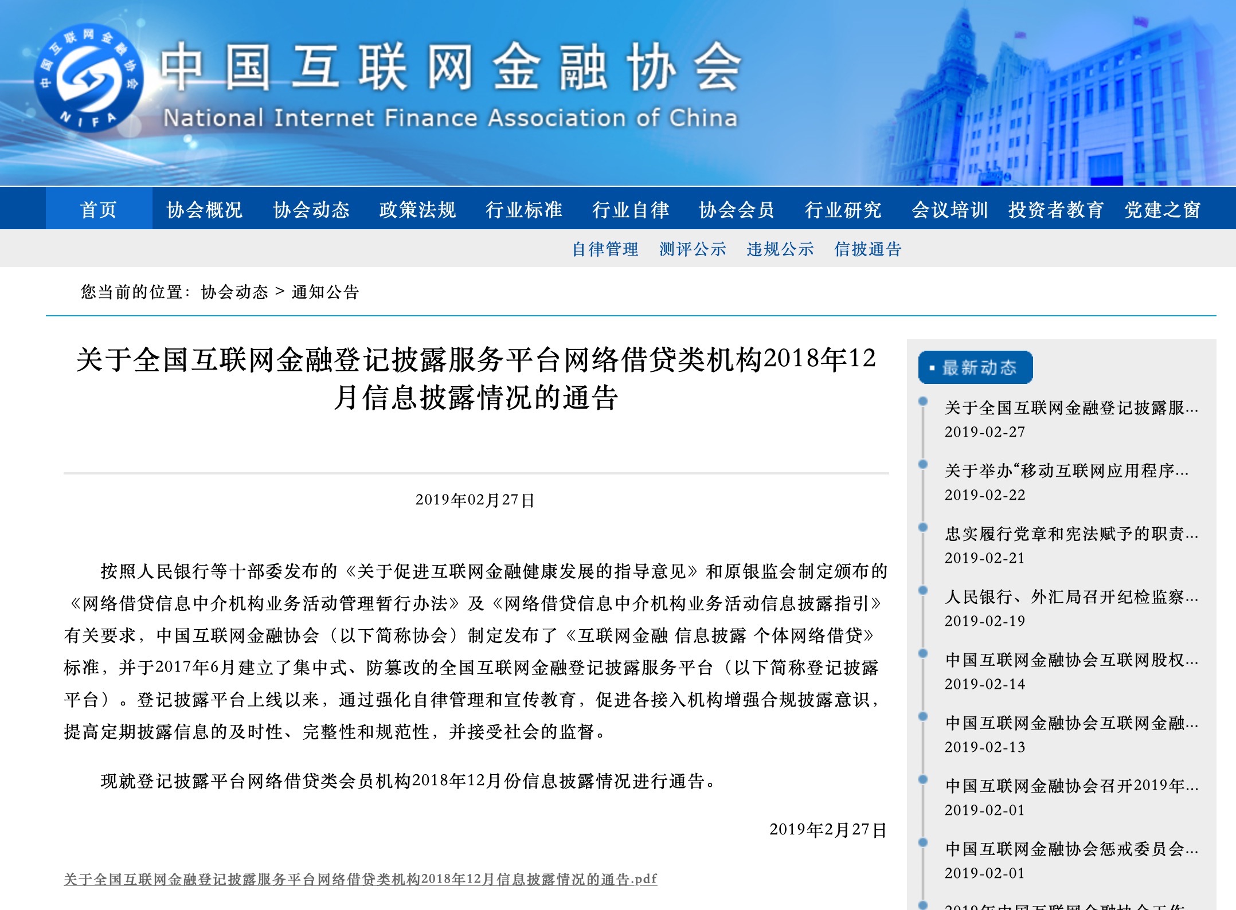Open the 信披通告 submenu link
The height and width of the screenshot is (910, 1236).
click(x=868, y=249)
